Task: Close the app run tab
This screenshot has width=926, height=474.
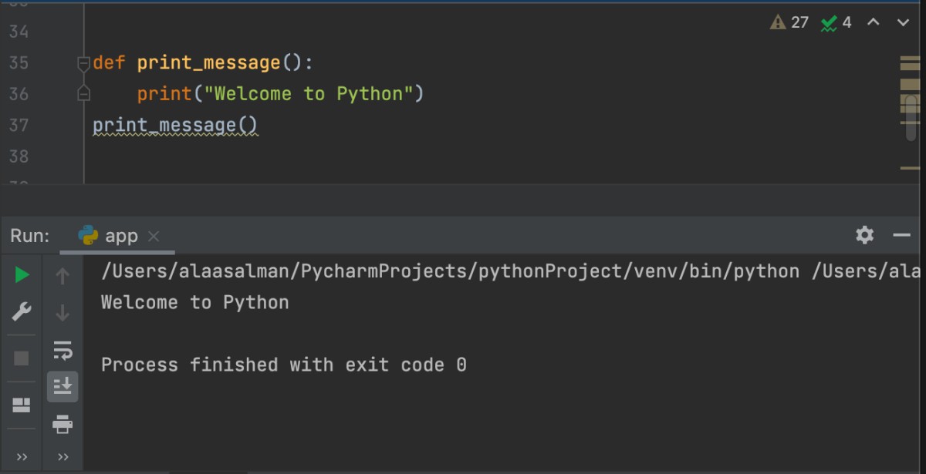Action: (x=154, y=237)
